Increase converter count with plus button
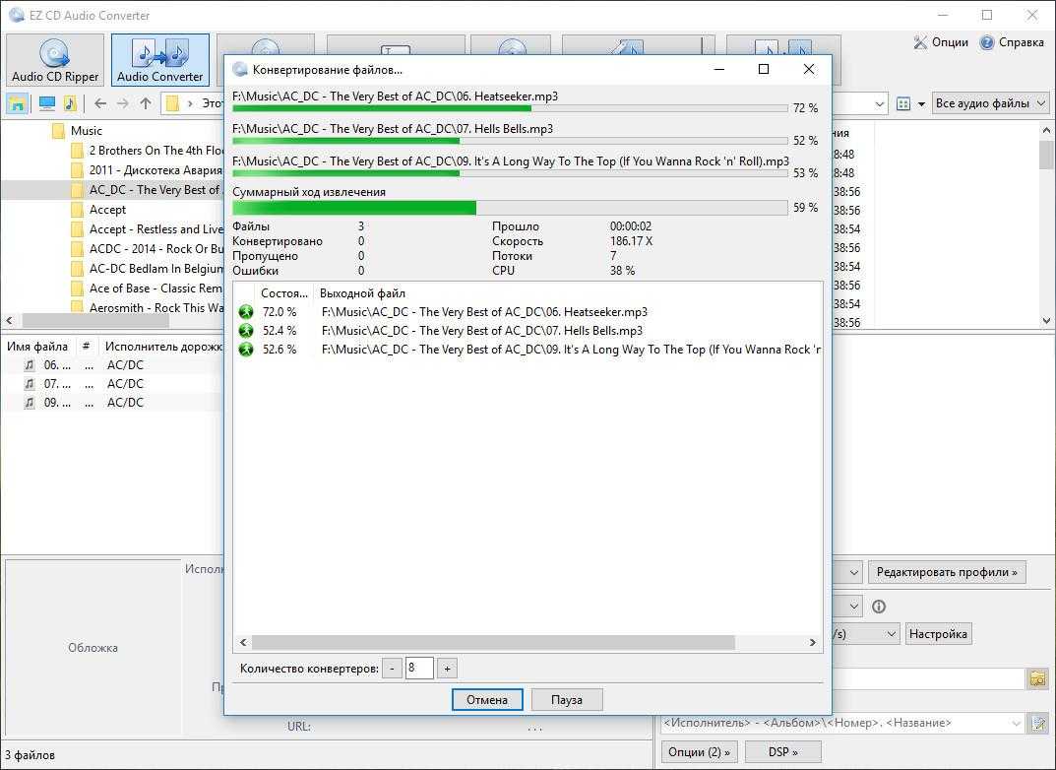 (447, 669)
